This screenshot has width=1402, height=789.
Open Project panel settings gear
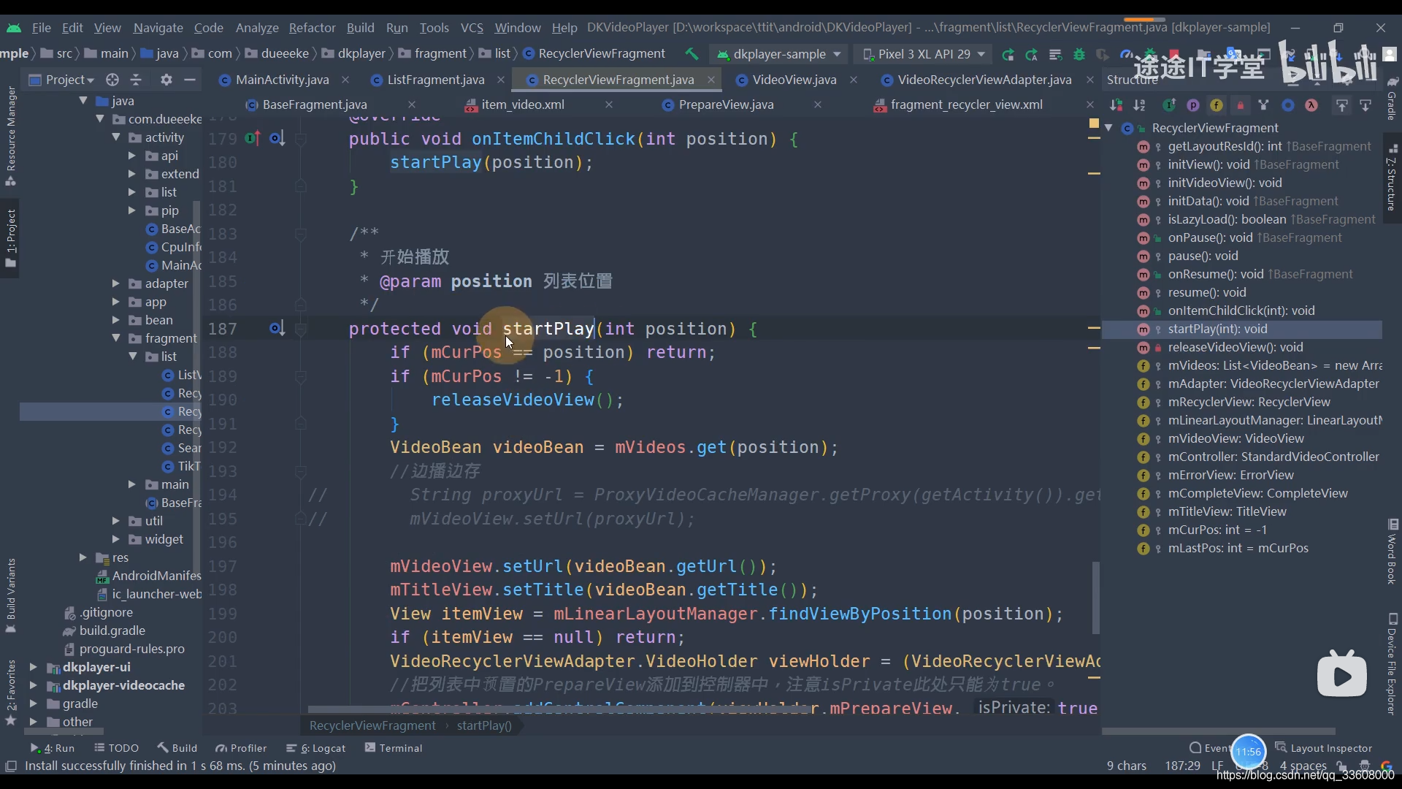pyautogui.click(x=166, y=80)
